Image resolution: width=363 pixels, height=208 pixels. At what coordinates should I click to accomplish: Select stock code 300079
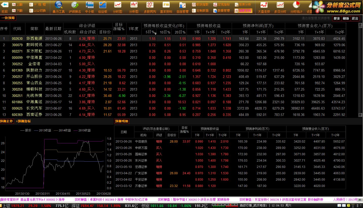pos(17,45)
